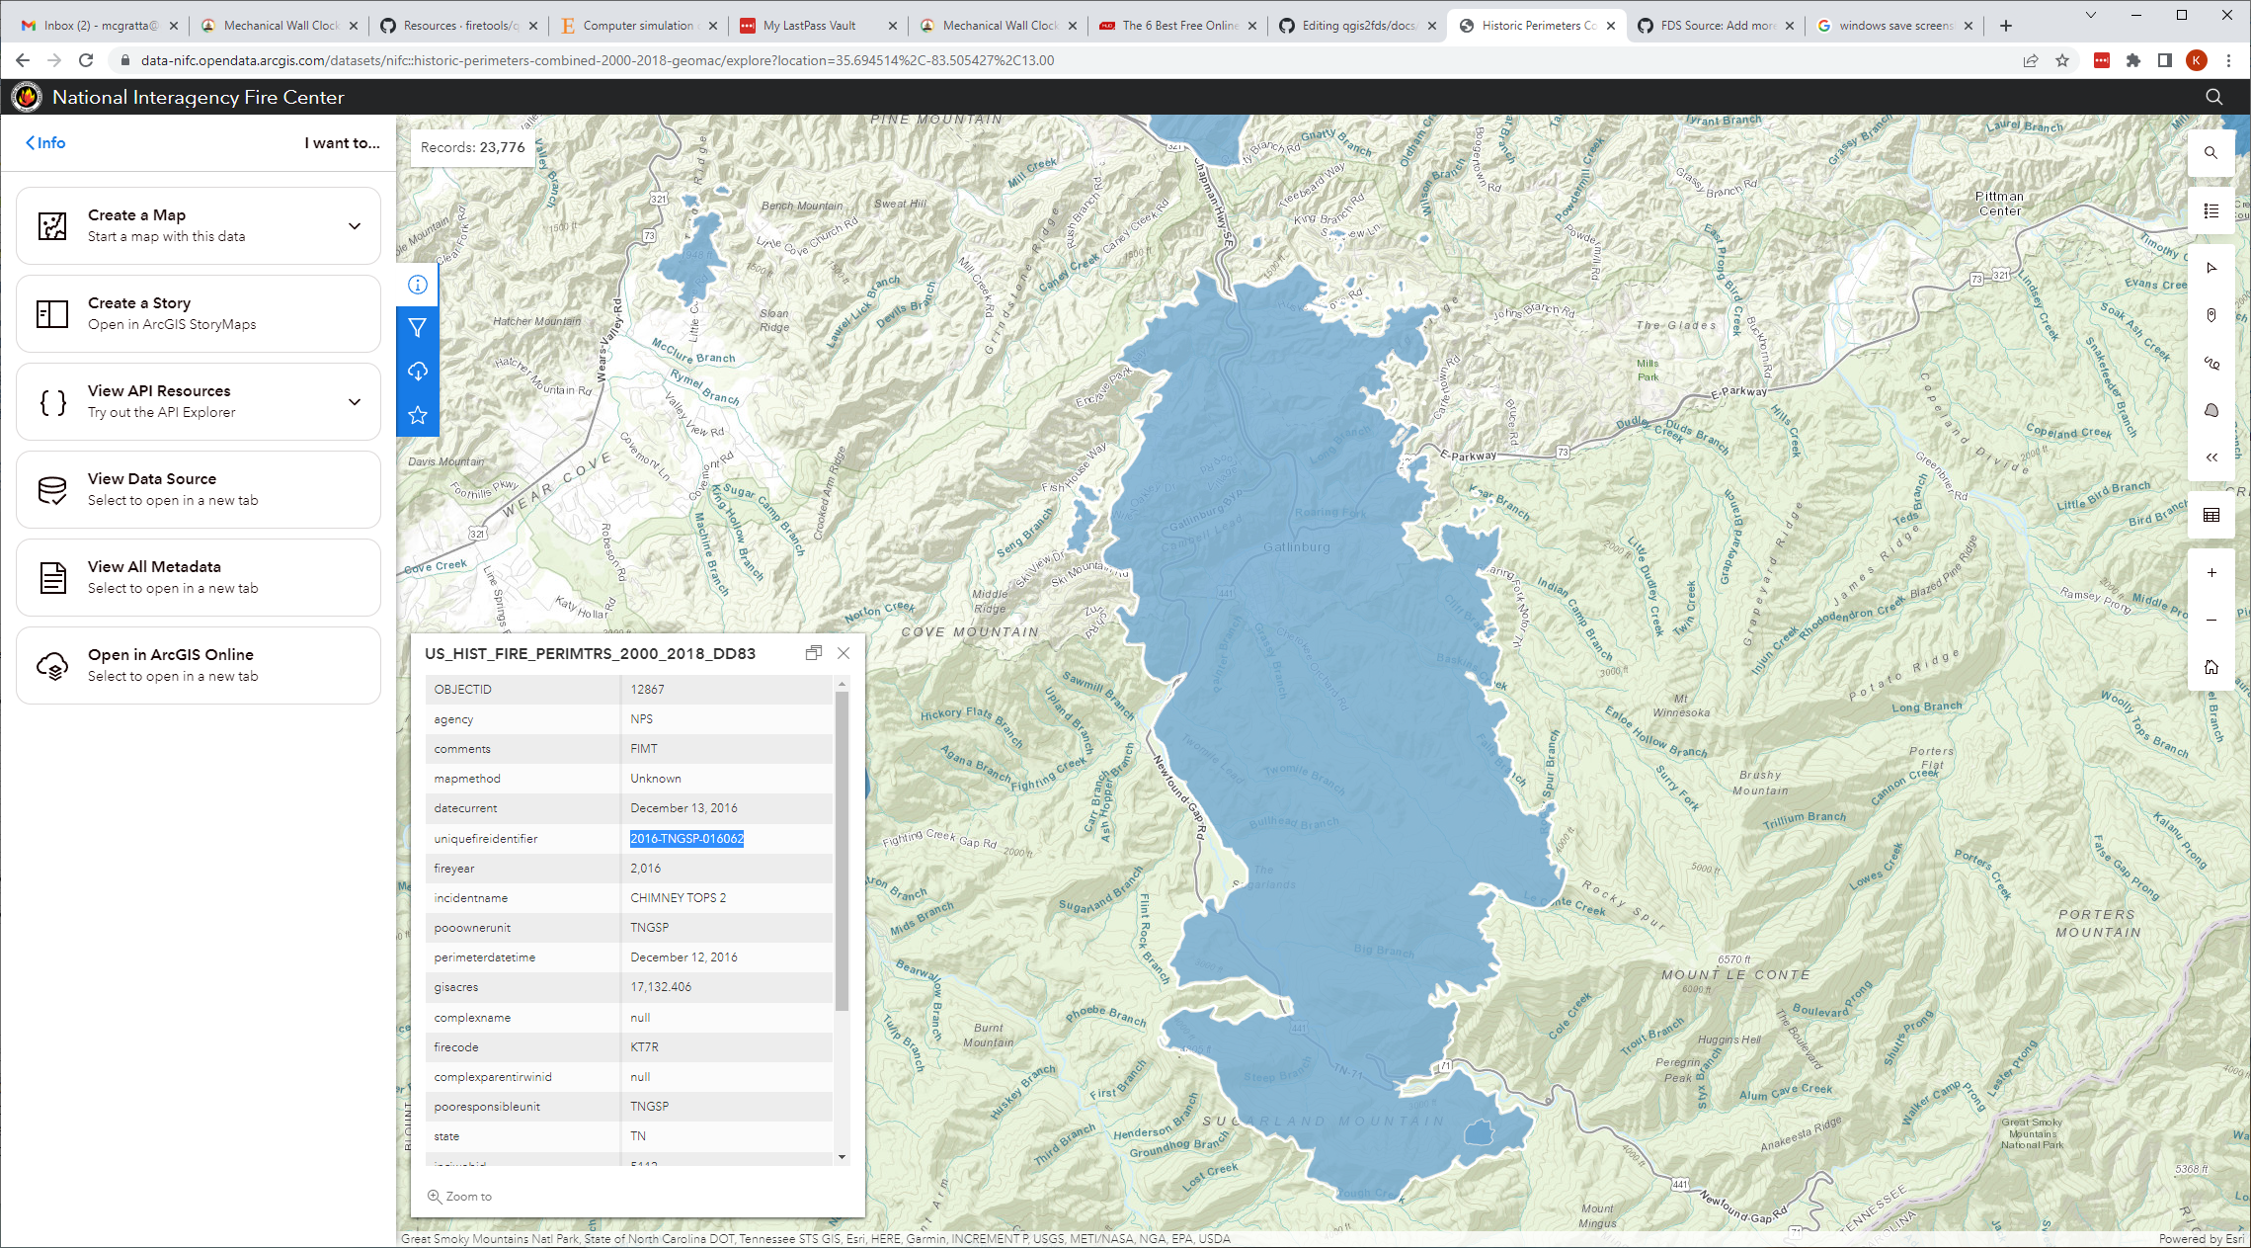
Task: Click the OBJECTID value 12867
Action: click(x=647, y=690)
